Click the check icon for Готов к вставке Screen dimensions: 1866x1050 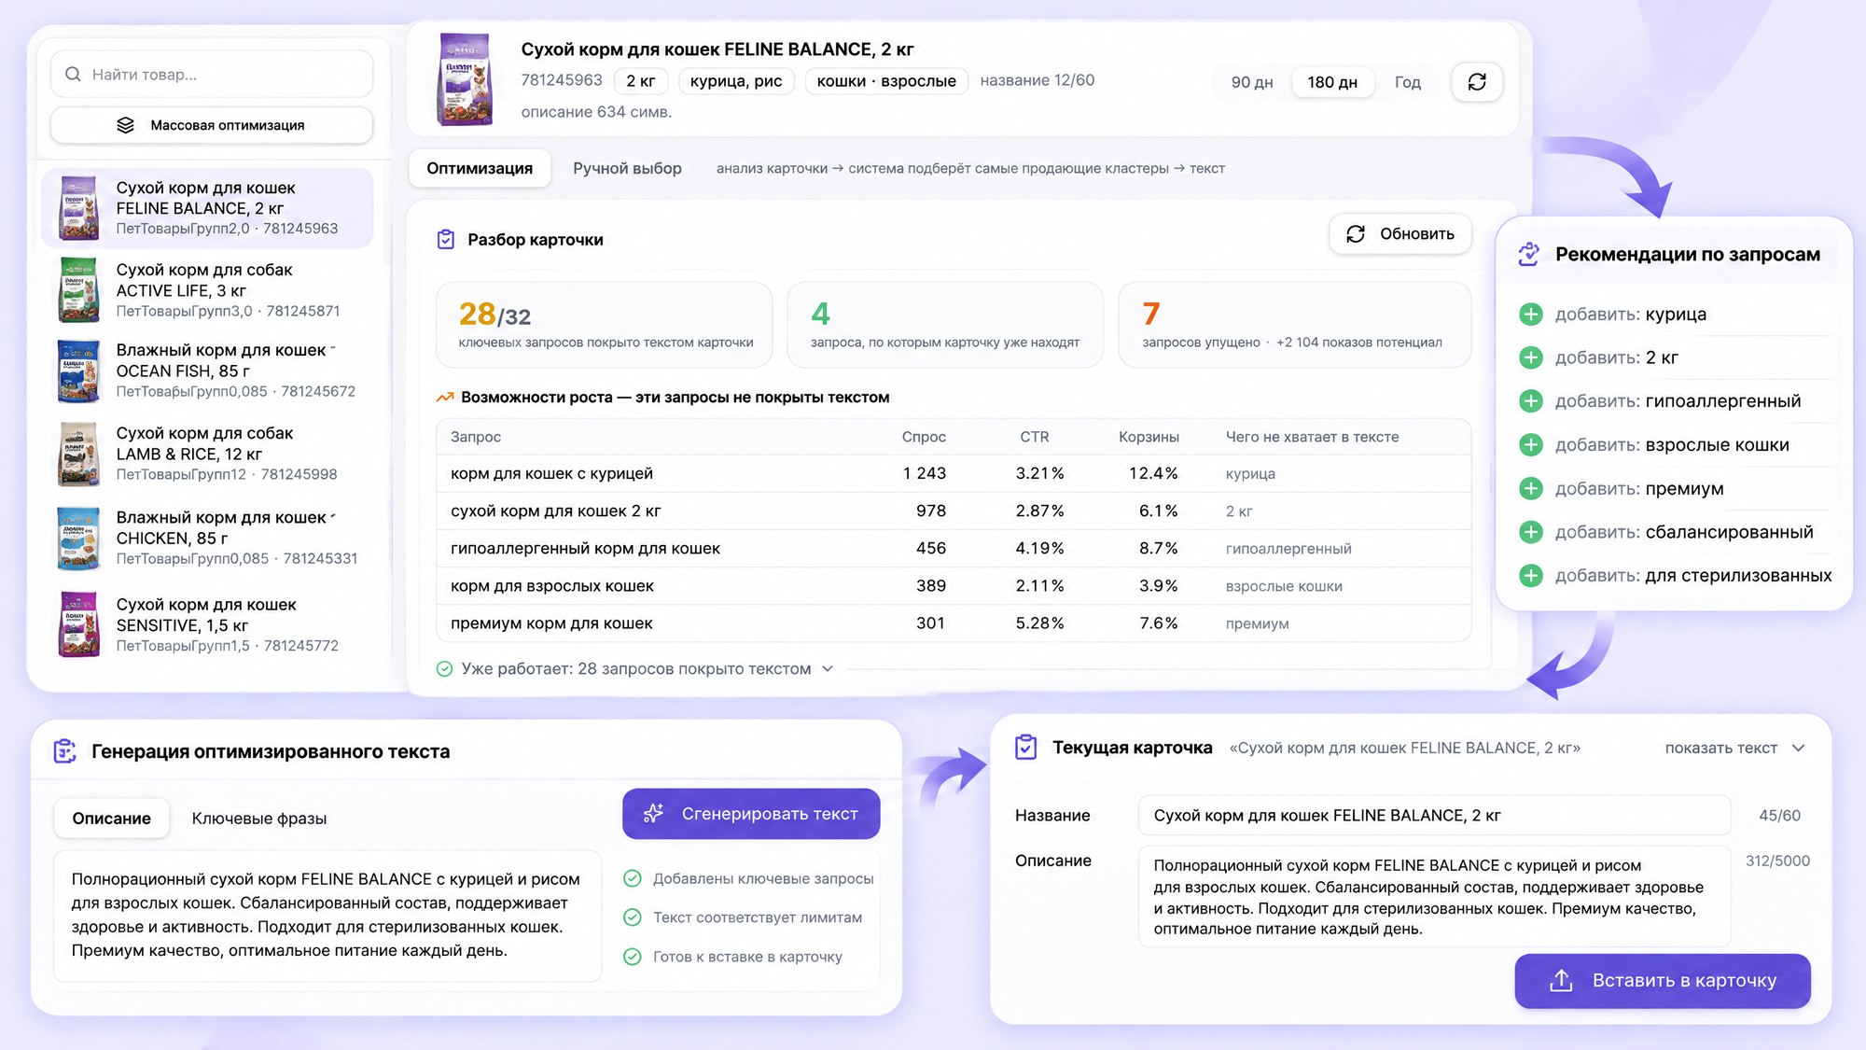click(633, 957)
